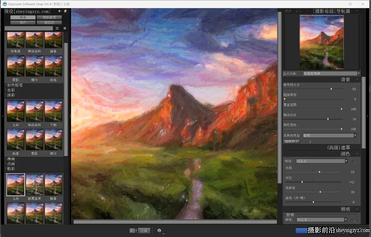Image resolution: width=371 pixels, height=237 pixels.
Task: Expand the 彩色铅笔 preset category
Action: [x=15, y=85]
